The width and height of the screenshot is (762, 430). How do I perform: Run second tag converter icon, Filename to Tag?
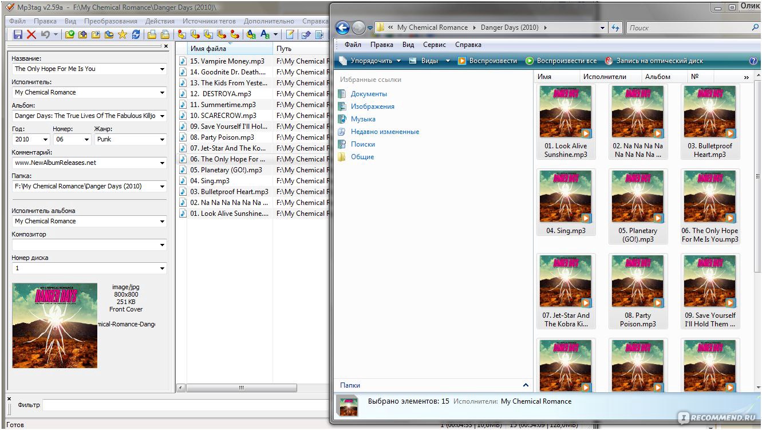(195, 34)
